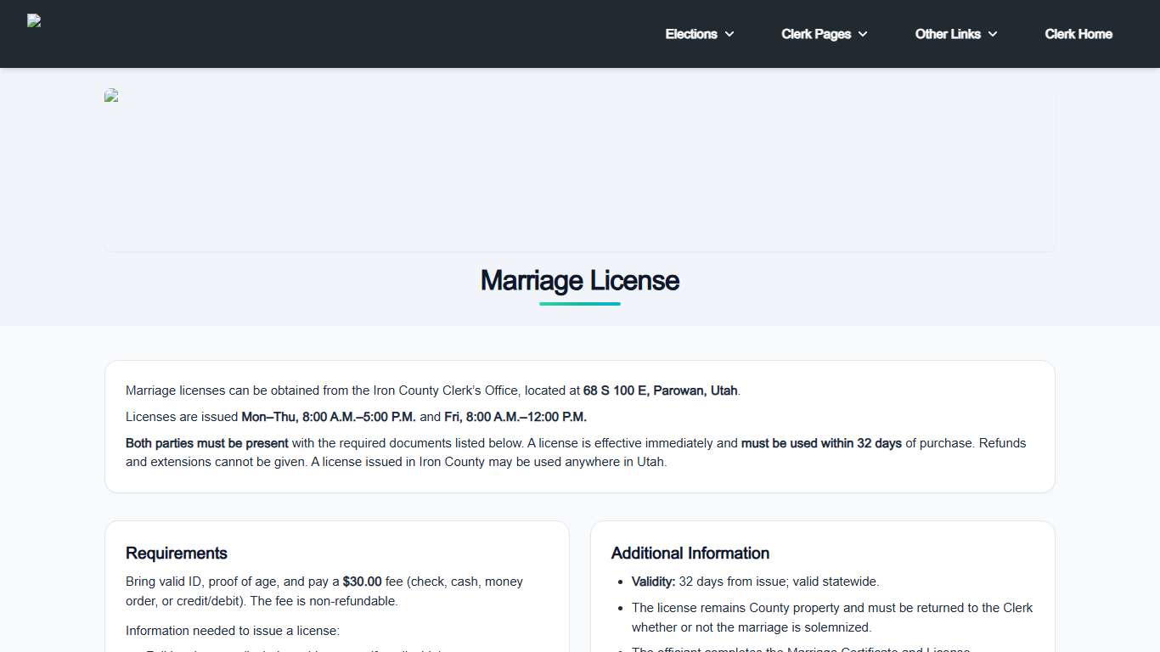Expand the chevron arrow beside Other Links
Image resolution: width=1160 pixels, height=652 pixels.
[993, 34]
